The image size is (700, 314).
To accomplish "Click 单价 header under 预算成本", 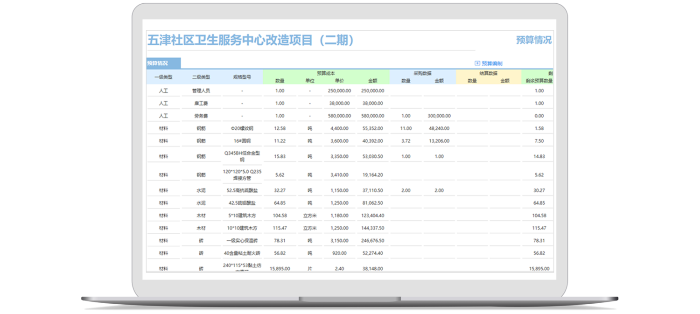I will [x=340, y=81].
